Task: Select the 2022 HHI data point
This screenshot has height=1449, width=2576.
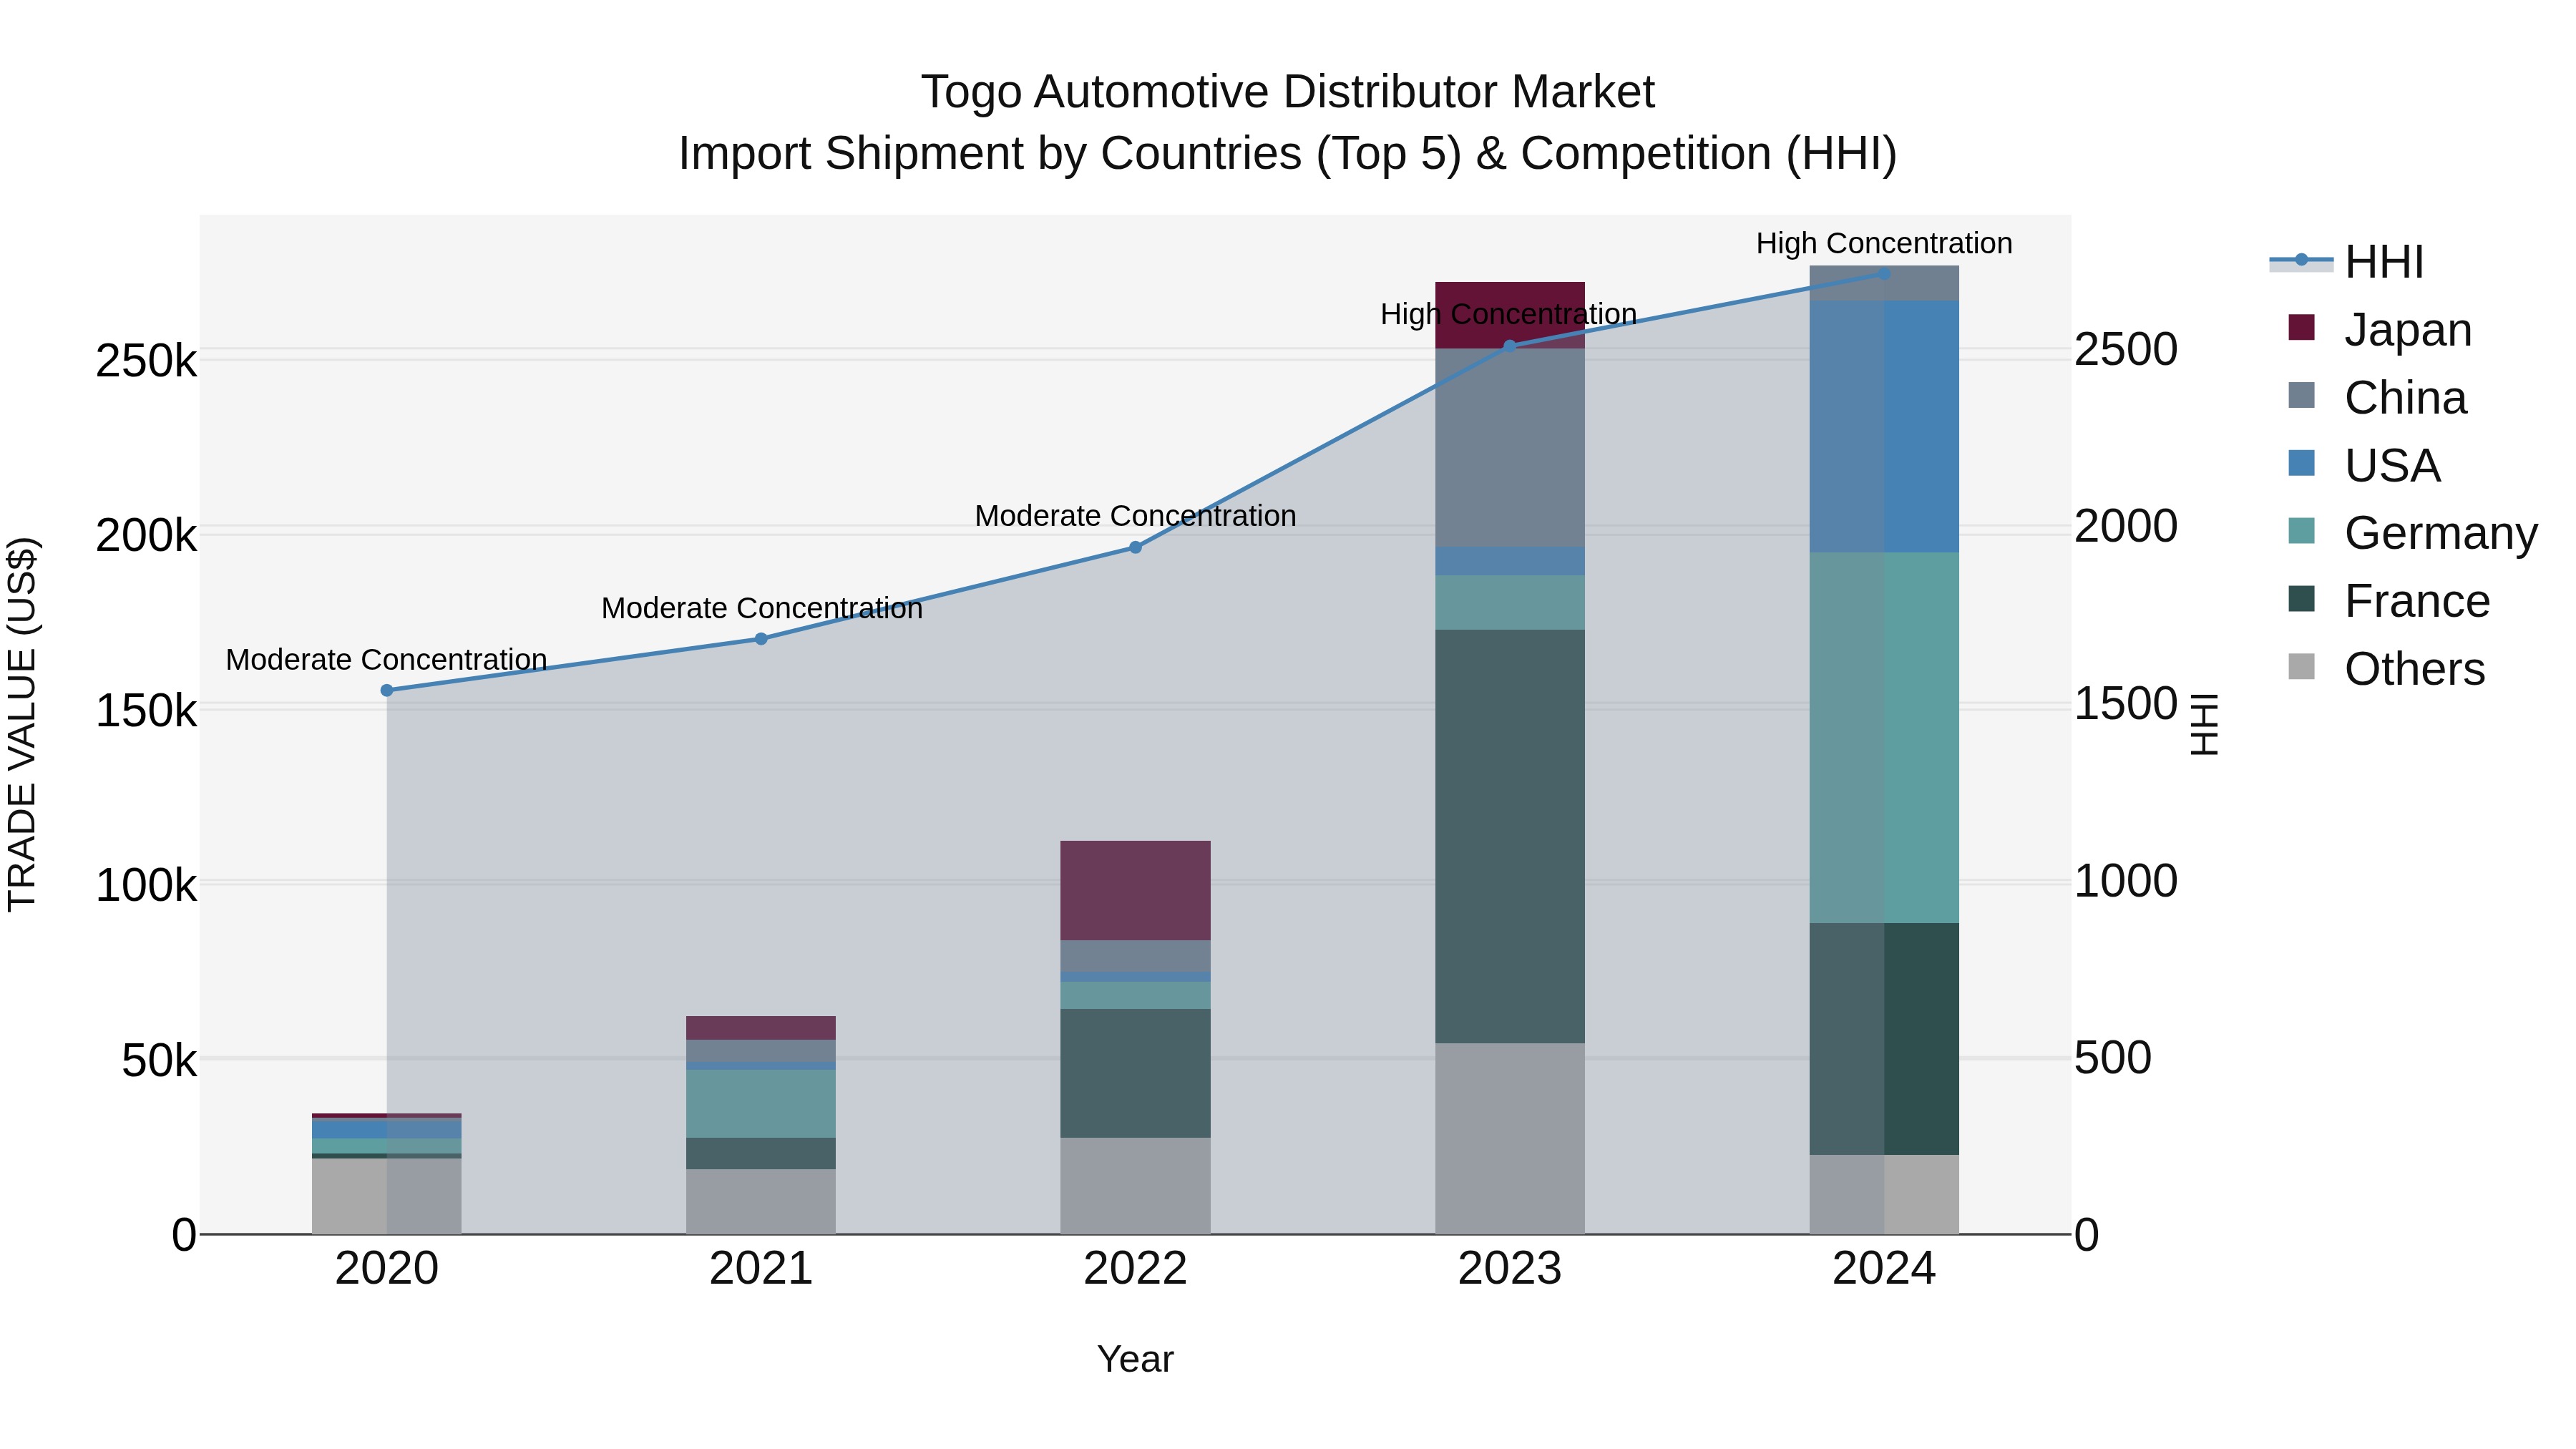Action: [1135, 547]
